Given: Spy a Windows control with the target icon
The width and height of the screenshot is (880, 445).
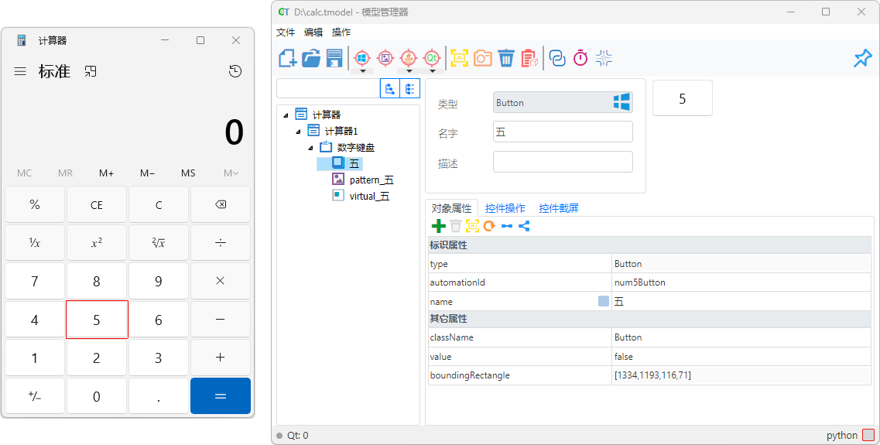Looking at the screenshot, I should coord(362,57).
